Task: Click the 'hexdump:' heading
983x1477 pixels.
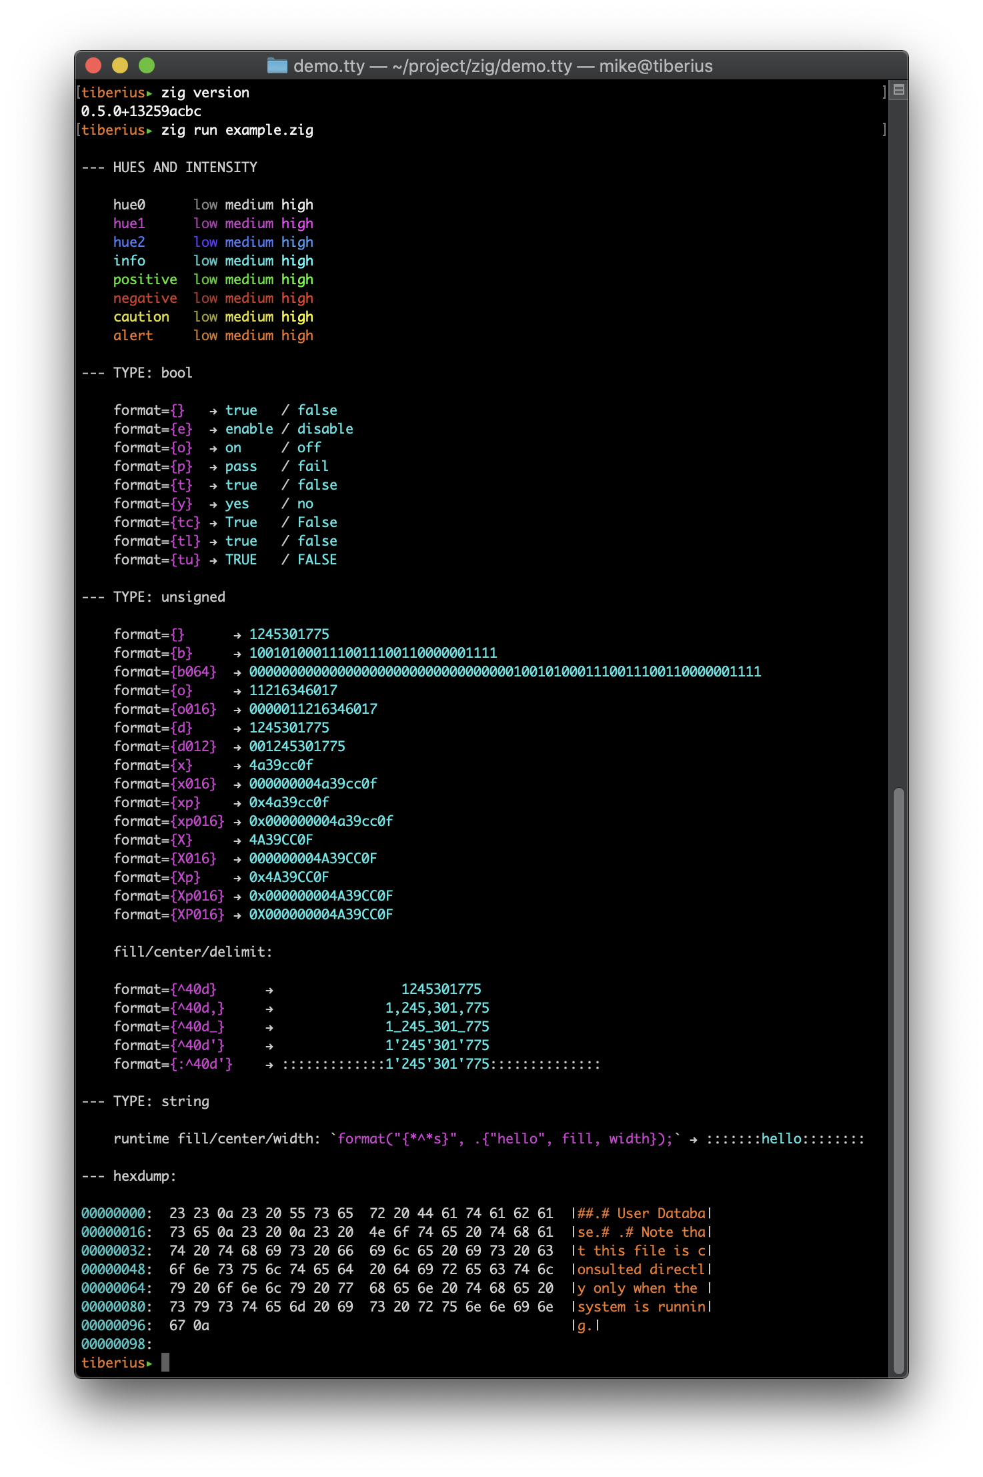Action: [x=145, y=1176]
